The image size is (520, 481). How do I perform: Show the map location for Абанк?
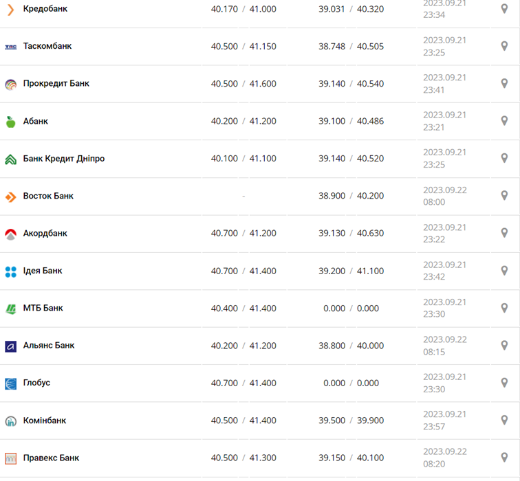(504, 121)
